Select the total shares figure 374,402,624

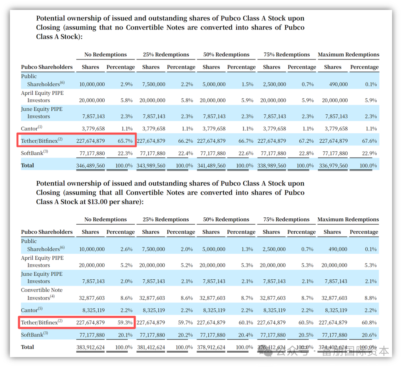(x=332, y=347)
